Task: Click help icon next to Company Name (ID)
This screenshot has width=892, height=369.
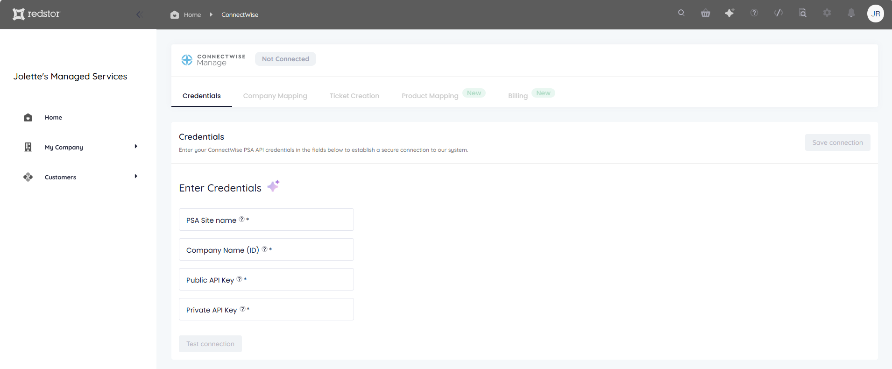Action: coord(264,249)
